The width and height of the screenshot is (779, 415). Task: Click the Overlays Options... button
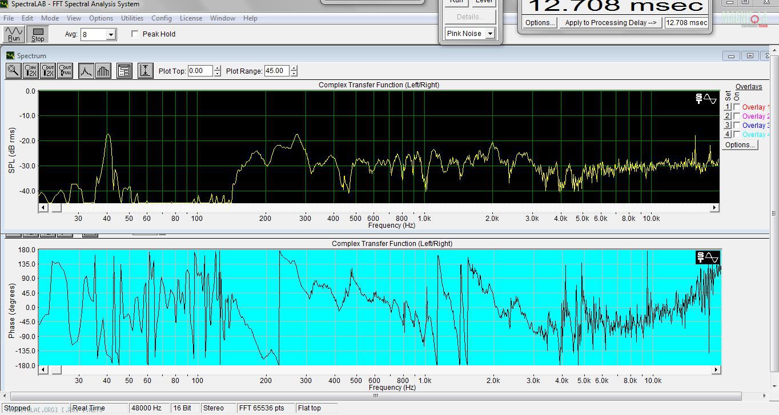(740, 145)
